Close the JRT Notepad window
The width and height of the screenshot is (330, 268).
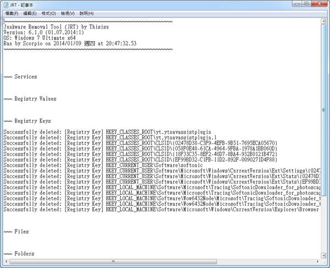pyautogui.click(x=319, y=4)
